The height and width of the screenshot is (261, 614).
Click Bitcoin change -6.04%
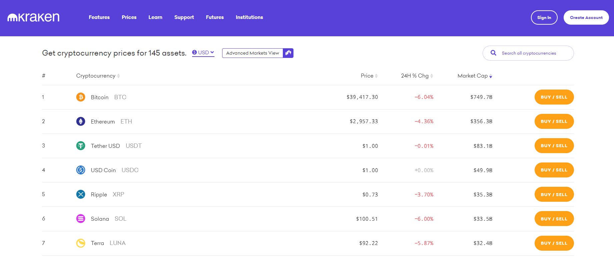(x=424, y=97)
